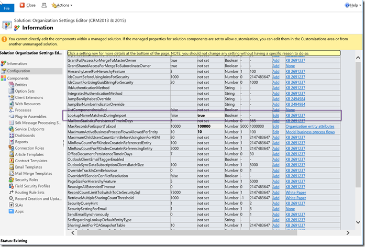Select the IfdAuthenticationMethod setting row

click(204, 88)
